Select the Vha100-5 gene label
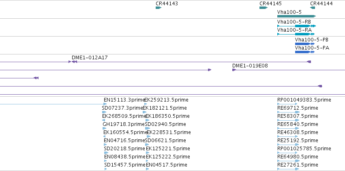 [289, 12]
